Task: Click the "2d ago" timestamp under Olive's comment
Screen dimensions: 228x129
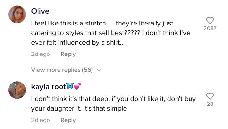Action: coord(40,54)
